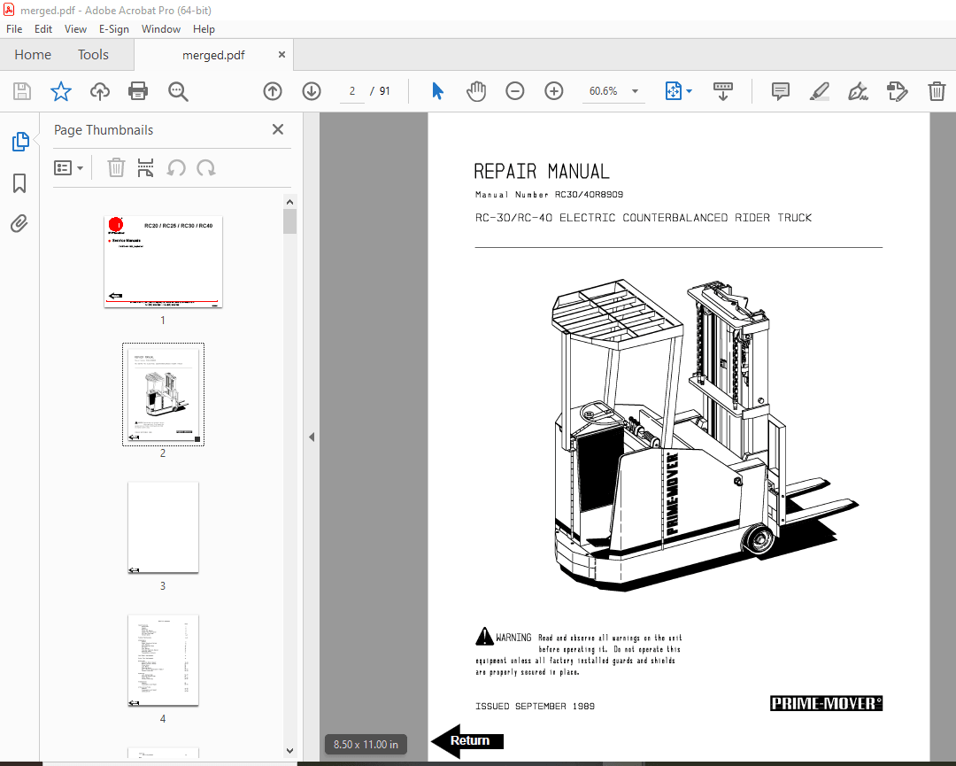Select page 4 thumbnail

click(x=163, y=660)
